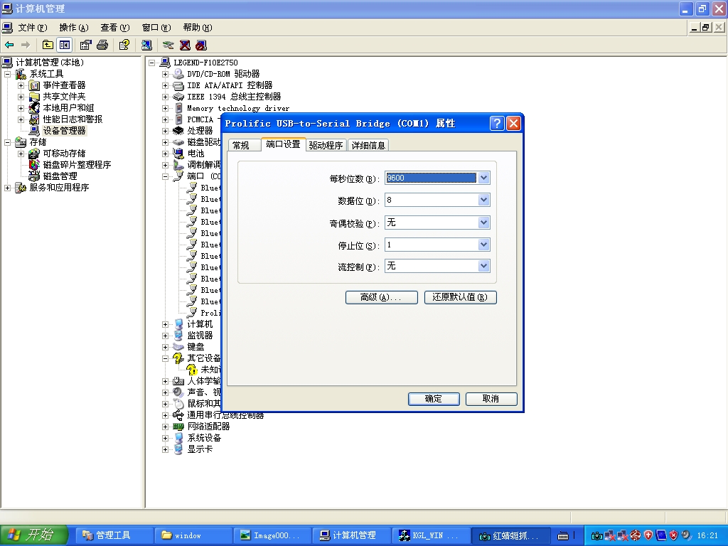The width and height of the screenshot is (728, 546).
Task: Select 通用串行总线控制器 device category
Action: (x=225, y=415)
